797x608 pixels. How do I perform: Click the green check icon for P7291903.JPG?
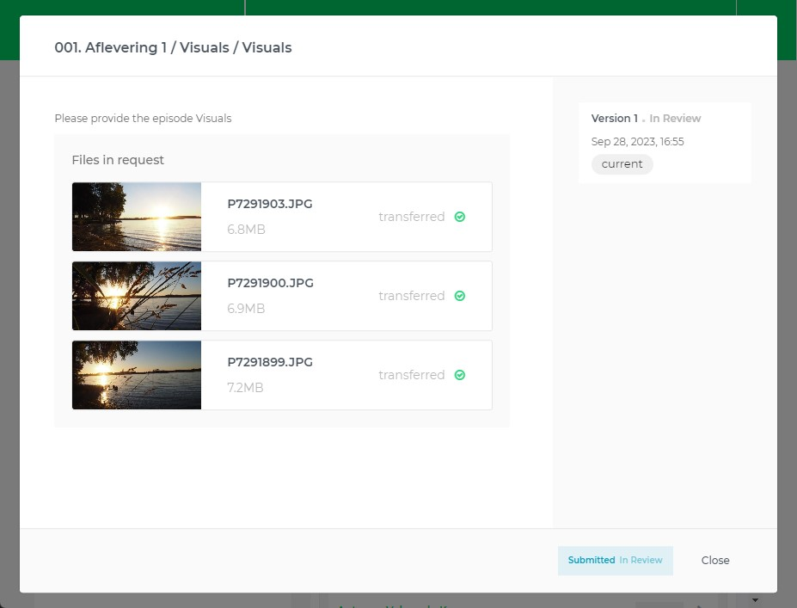click(459, 217)
